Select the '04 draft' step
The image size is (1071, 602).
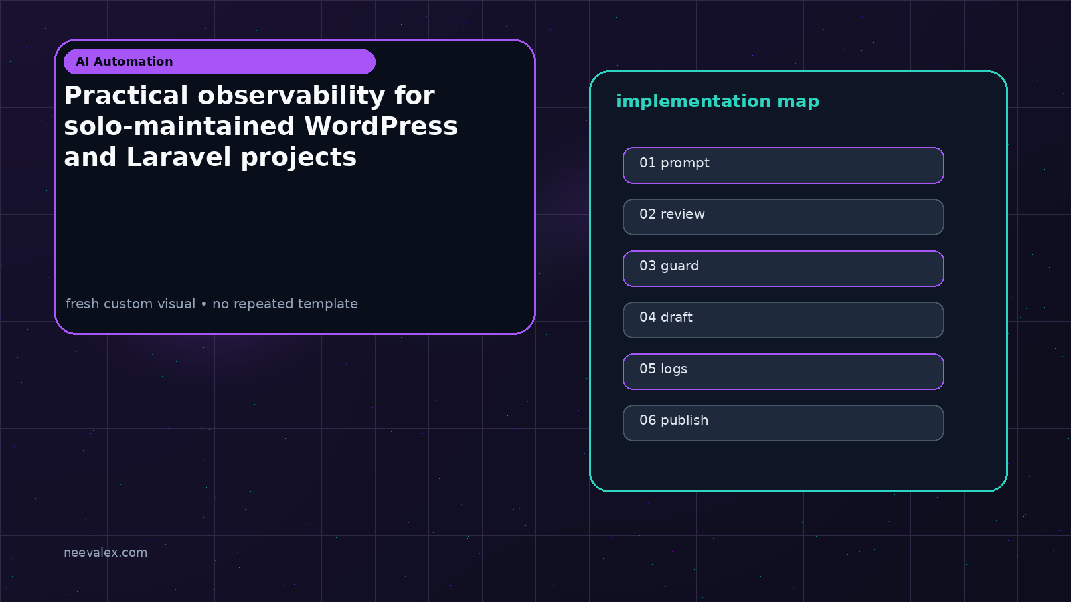pos(783,320)
